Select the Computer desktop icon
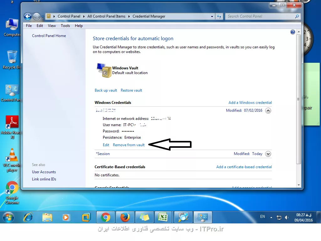This screenshot has width=321, height=241. tap(12, 28)
